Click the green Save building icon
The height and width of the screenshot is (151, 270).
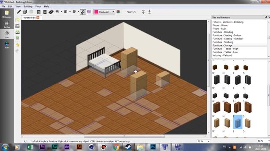coord(18,32)
